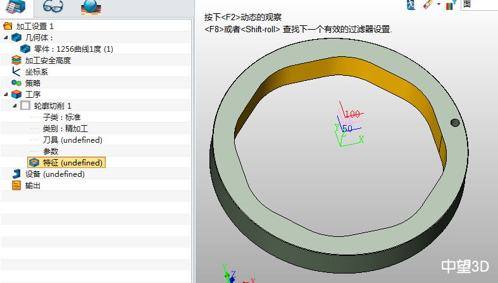Select the eraser tool icon
Viewport: 498px width, 283px height.
[x=426, y=4]
